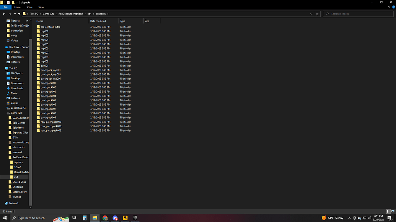
Task: Go up one level with the up arrow
Action: pos(19,14)
